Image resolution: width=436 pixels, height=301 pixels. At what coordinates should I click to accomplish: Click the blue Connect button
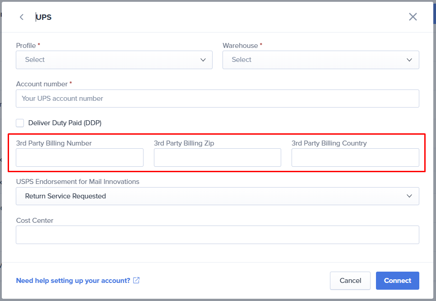pyautogui.click(x=397, y=281)
